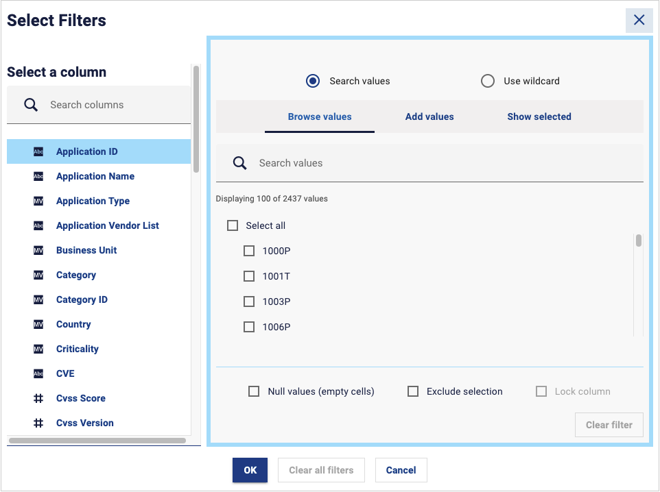Click the MV icon beside Criticality
The image size is (660, 492).
[38, 349]
